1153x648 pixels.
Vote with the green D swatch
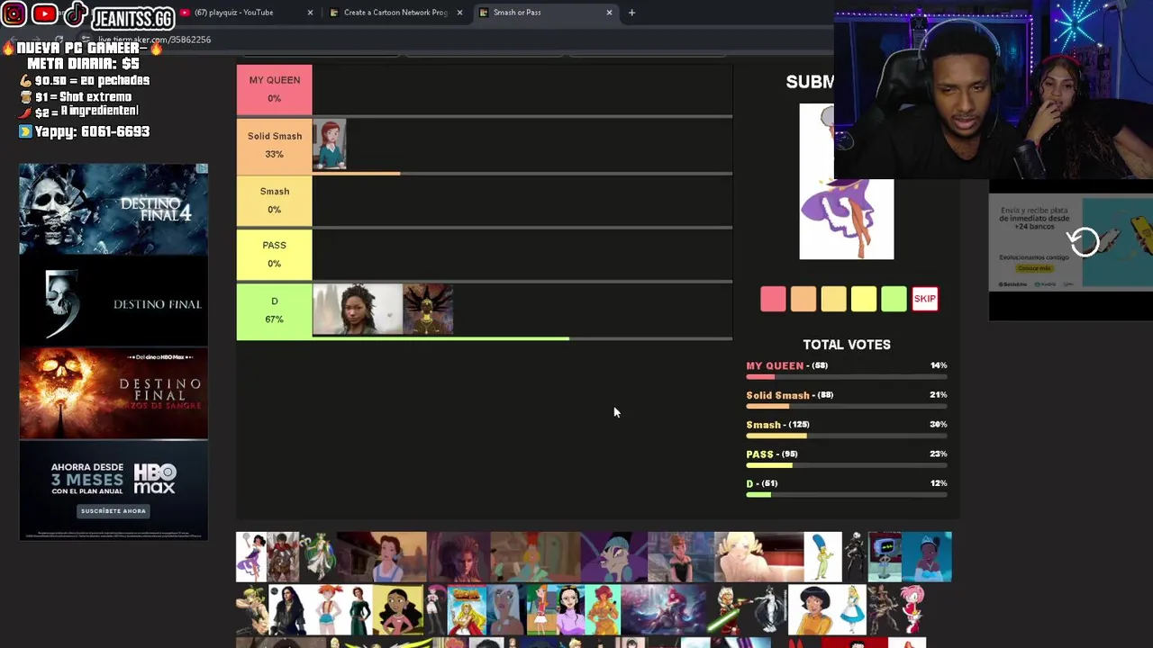[x=894, y=299]
